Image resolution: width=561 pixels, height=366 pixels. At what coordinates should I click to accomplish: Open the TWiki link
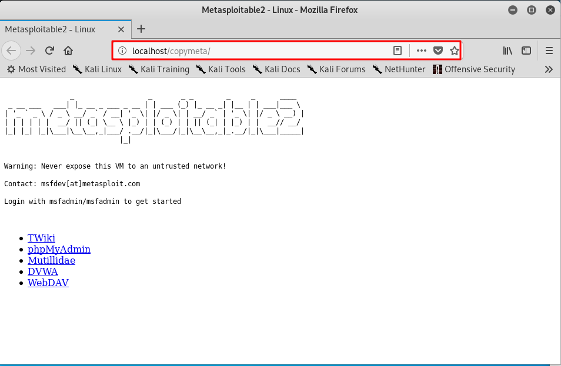(x=42, y=238)
